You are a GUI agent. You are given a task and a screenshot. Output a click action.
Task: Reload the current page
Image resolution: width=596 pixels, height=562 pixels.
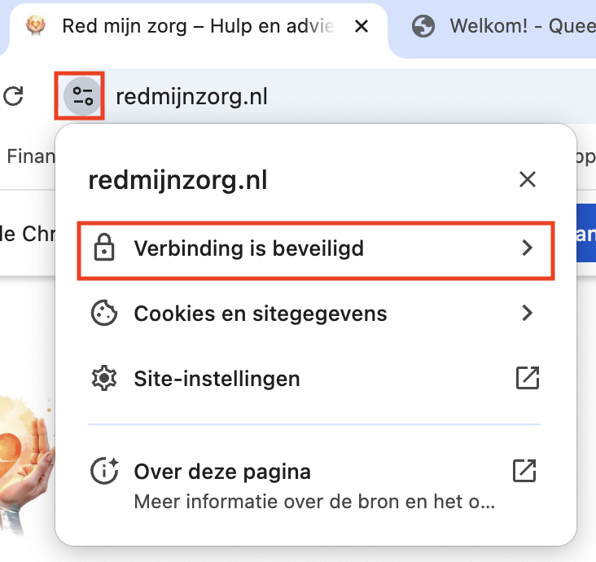point(14,97)
